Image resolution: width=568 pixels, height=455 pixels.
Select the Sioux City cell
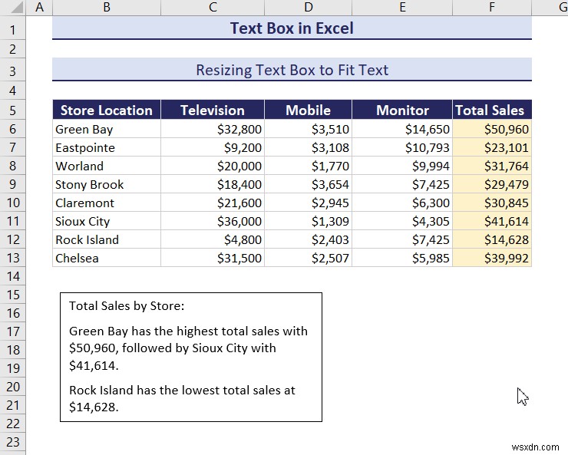click(107, 221)
